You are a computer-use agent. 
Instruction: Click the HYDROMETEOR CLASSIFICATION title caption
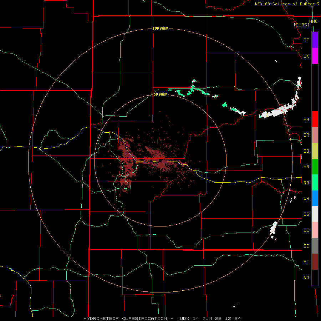click(125, 319)
